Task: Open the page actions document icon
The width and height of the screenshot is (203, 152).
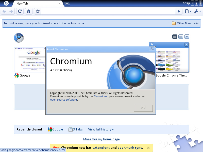Action: click(187, 11)
